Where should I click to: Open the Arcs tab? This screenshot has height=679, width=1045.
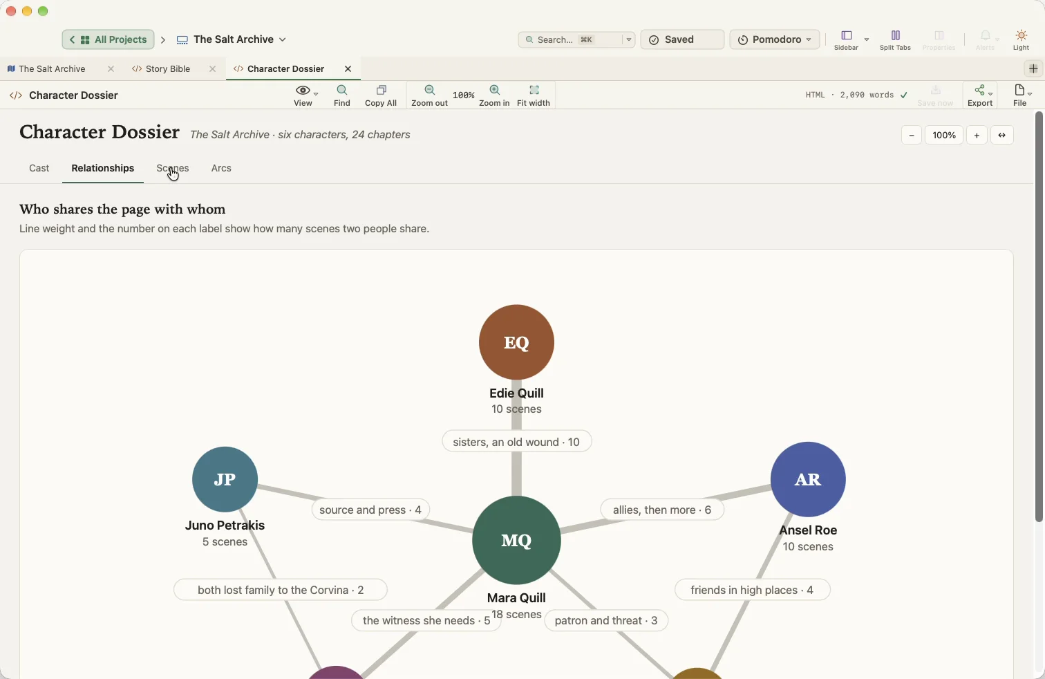pyautogui.click(x=221, y=168)
